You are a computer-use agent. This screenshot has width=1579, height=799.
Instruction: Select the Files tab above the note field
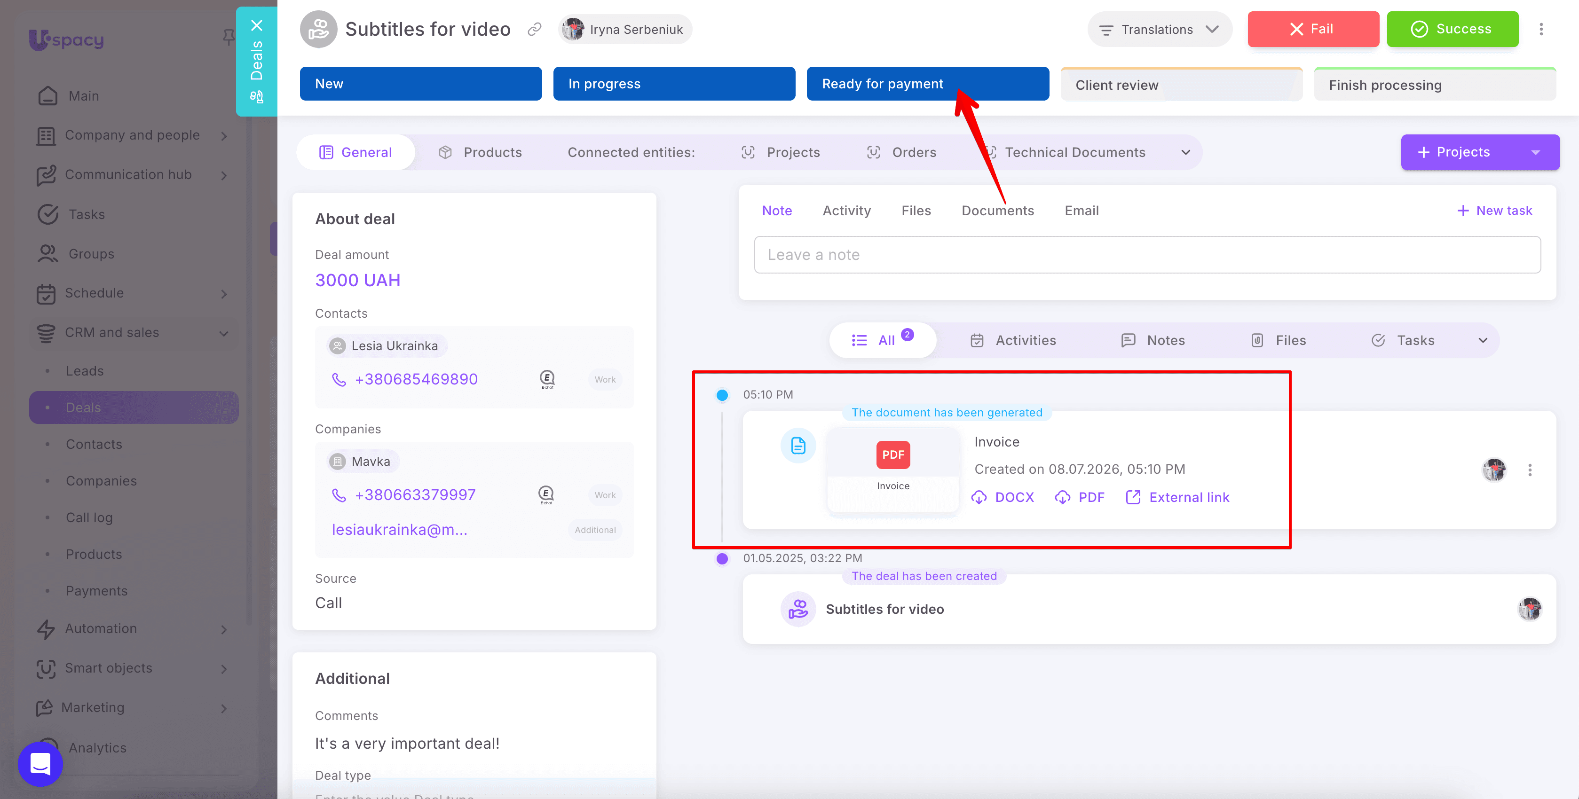tap(916, 211)
